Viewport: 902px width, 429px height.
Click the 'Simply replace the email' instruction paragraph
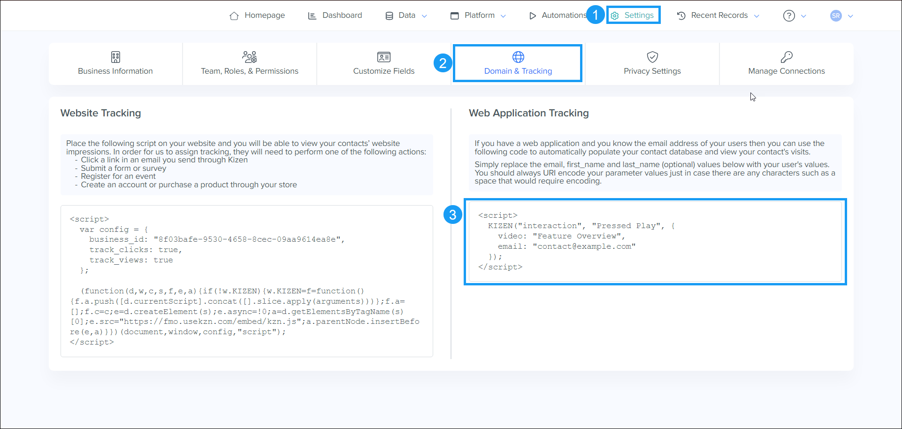655,173
